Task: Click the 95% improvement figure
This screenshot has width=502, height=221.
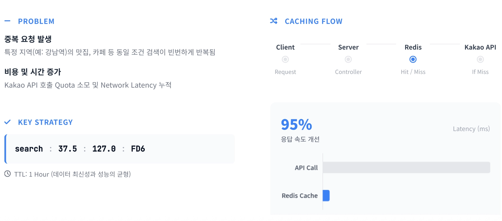Action: (x=296, y=124)
